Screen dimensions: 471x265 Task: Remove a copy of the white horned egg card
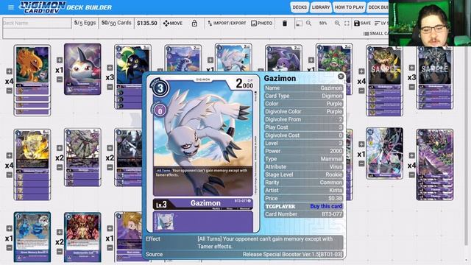(x=60, y=79)
